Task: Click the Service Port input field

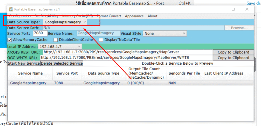Action: pyautogui.click(x=41, y=33)
